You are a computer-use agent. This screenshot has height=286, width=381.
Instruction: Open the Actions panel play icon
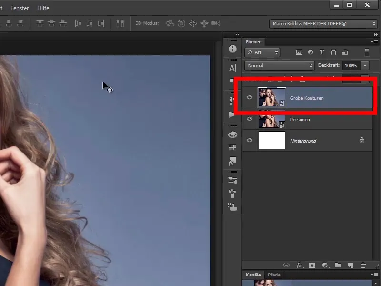pyautogui.click(x=232, y=114)
